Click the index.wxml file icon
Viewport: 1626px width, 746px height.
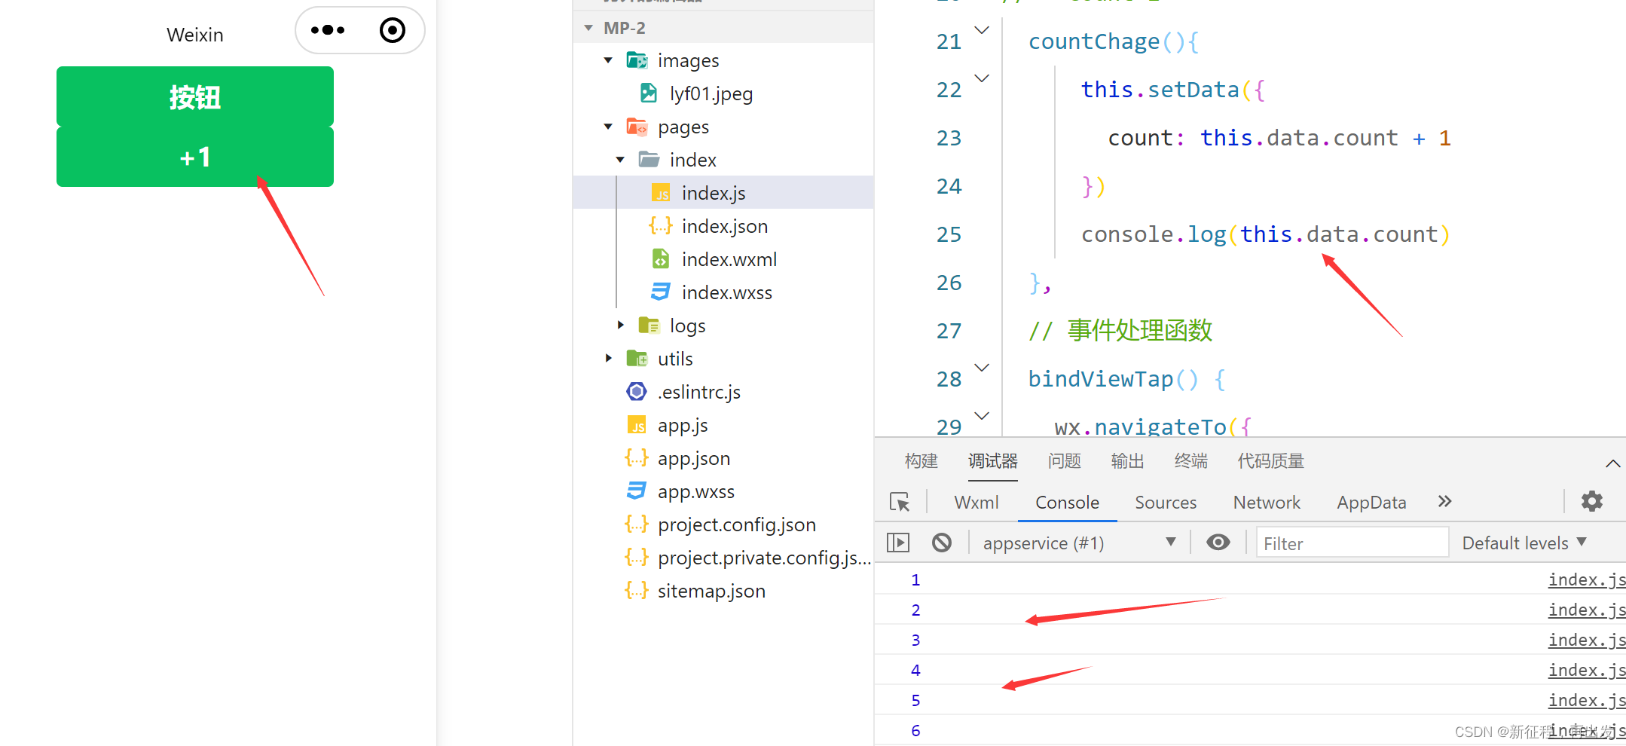(661, 259)
